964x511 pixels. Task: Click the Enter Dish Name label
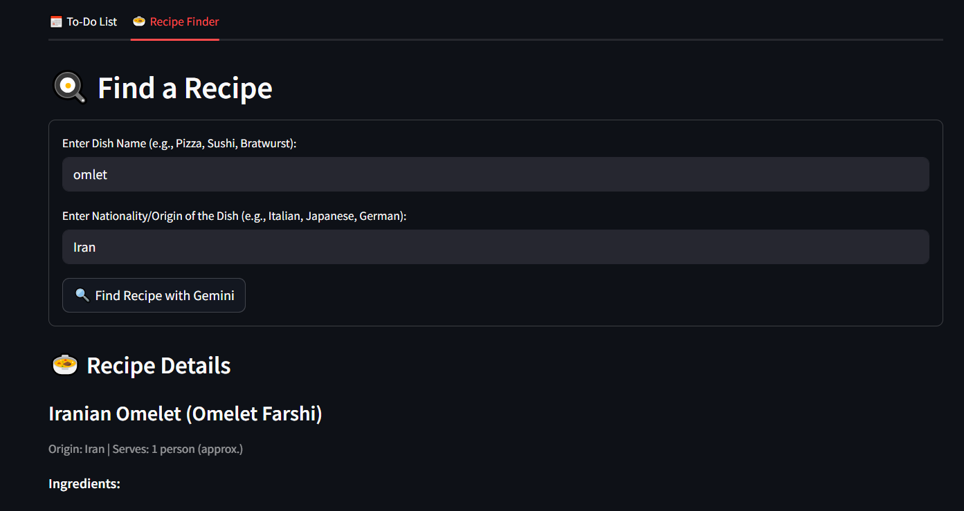pyautogui.click(x=179, y=143)
